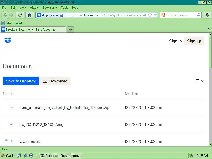Click the scrollbar down arrow
The width and height of the screenshot is (212, 159).
[210, 144]
